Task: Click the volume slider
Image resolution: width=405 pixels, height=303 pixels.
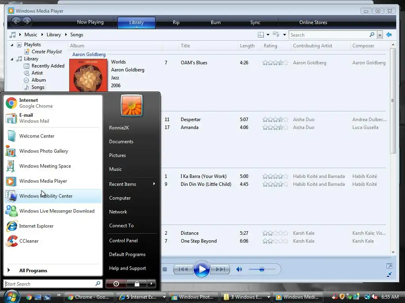Action: pyautogui.click(x=262, y=269)
